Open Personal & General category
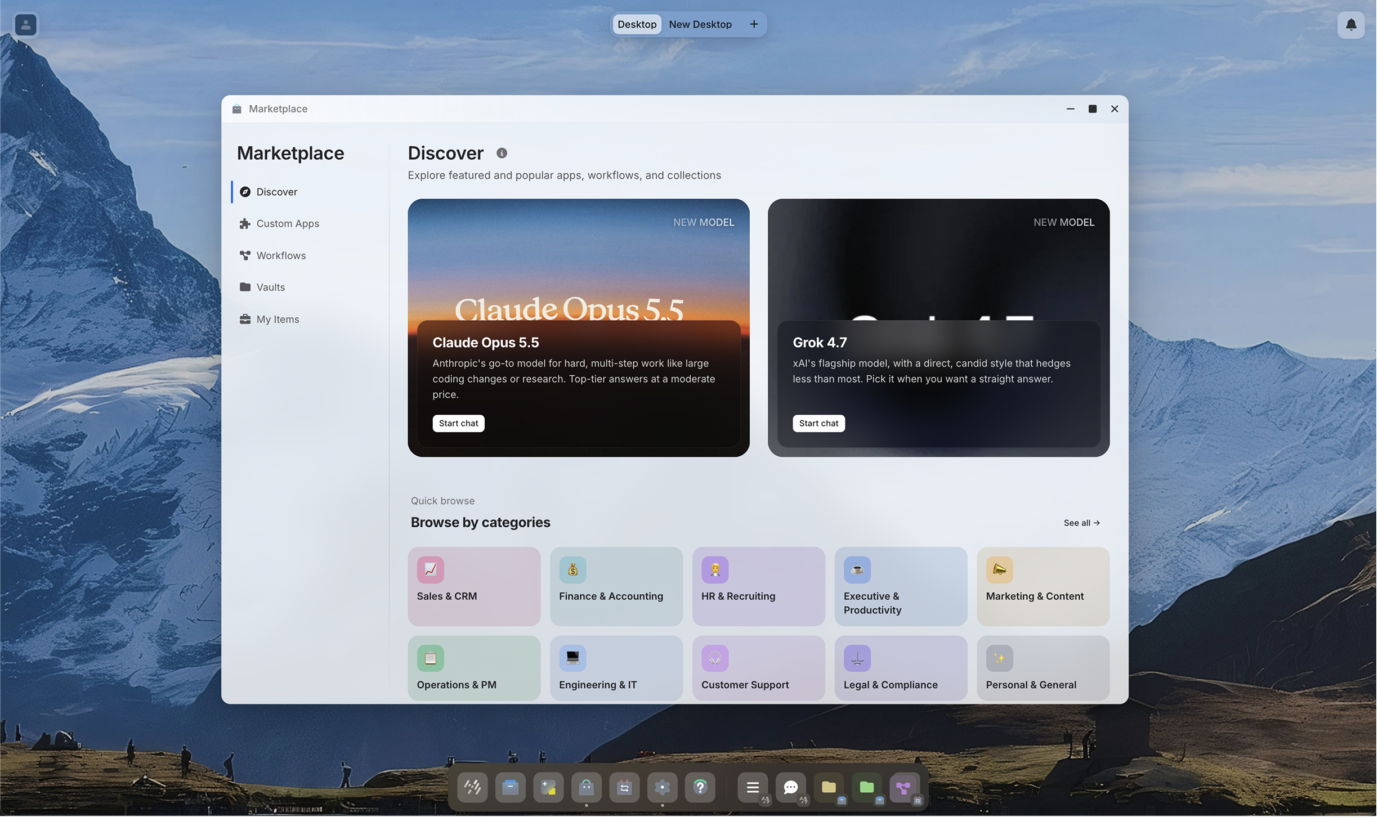 click(x=1044, y=669)
